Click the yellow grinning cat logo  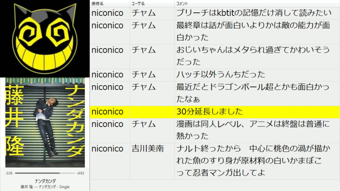point(45,38)
